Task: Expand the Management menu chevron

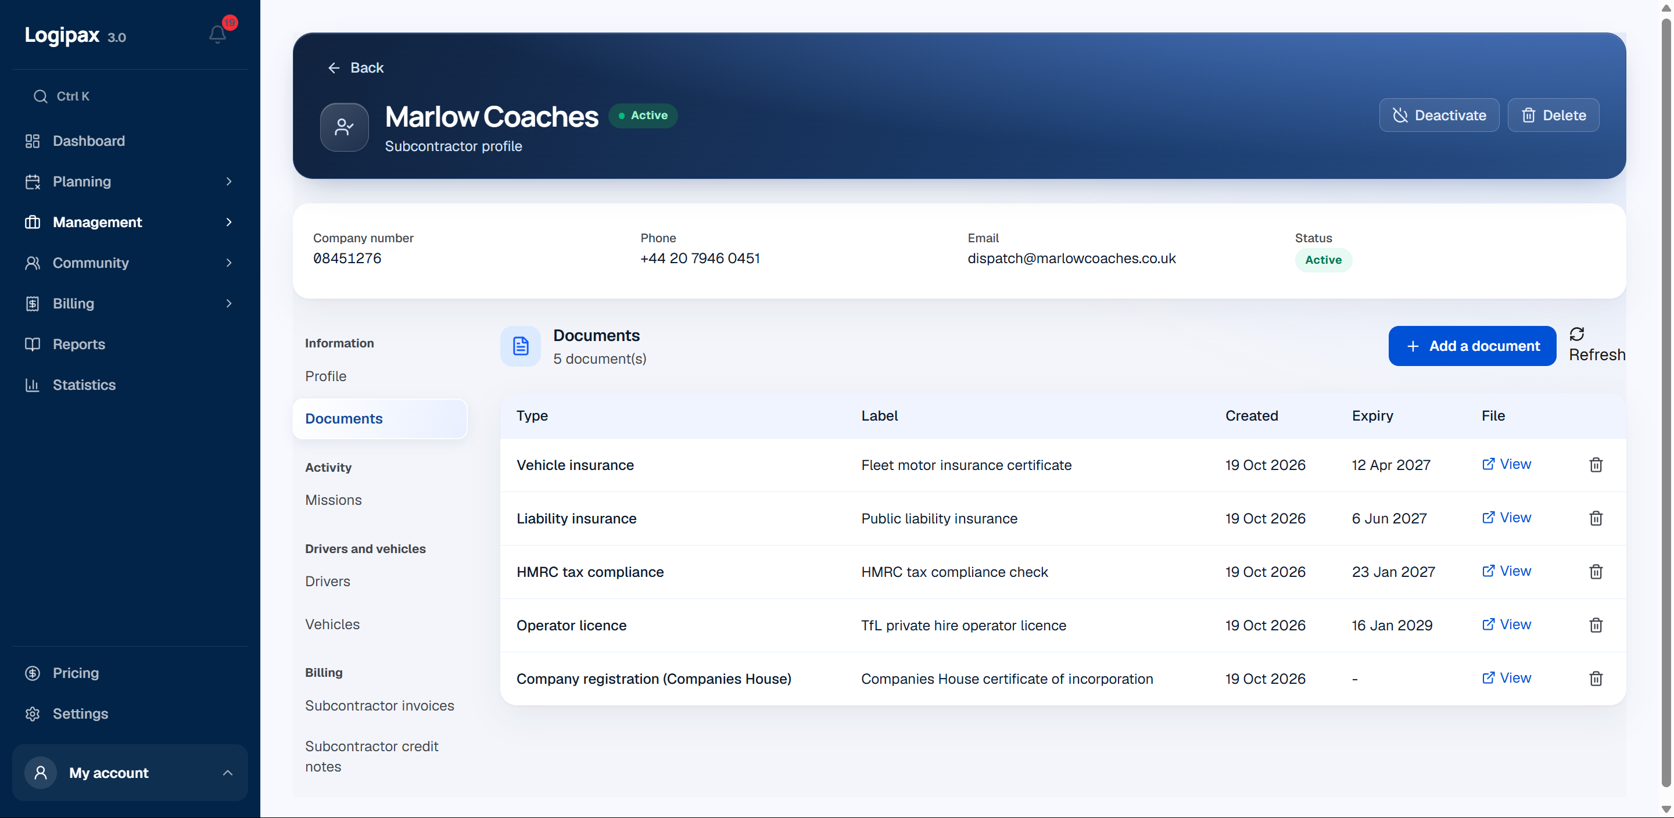Action: point(229,222)
